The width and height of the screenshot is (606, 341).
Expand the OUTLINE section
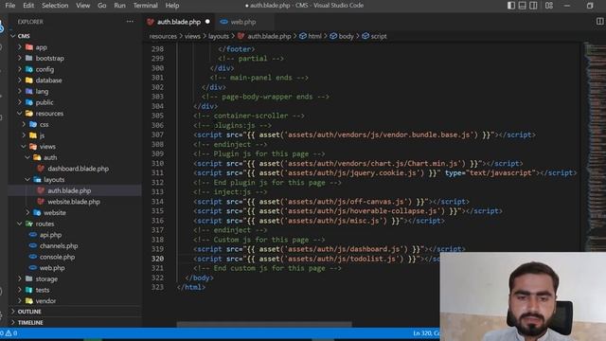pyautogui.click(x=29, y=312)
